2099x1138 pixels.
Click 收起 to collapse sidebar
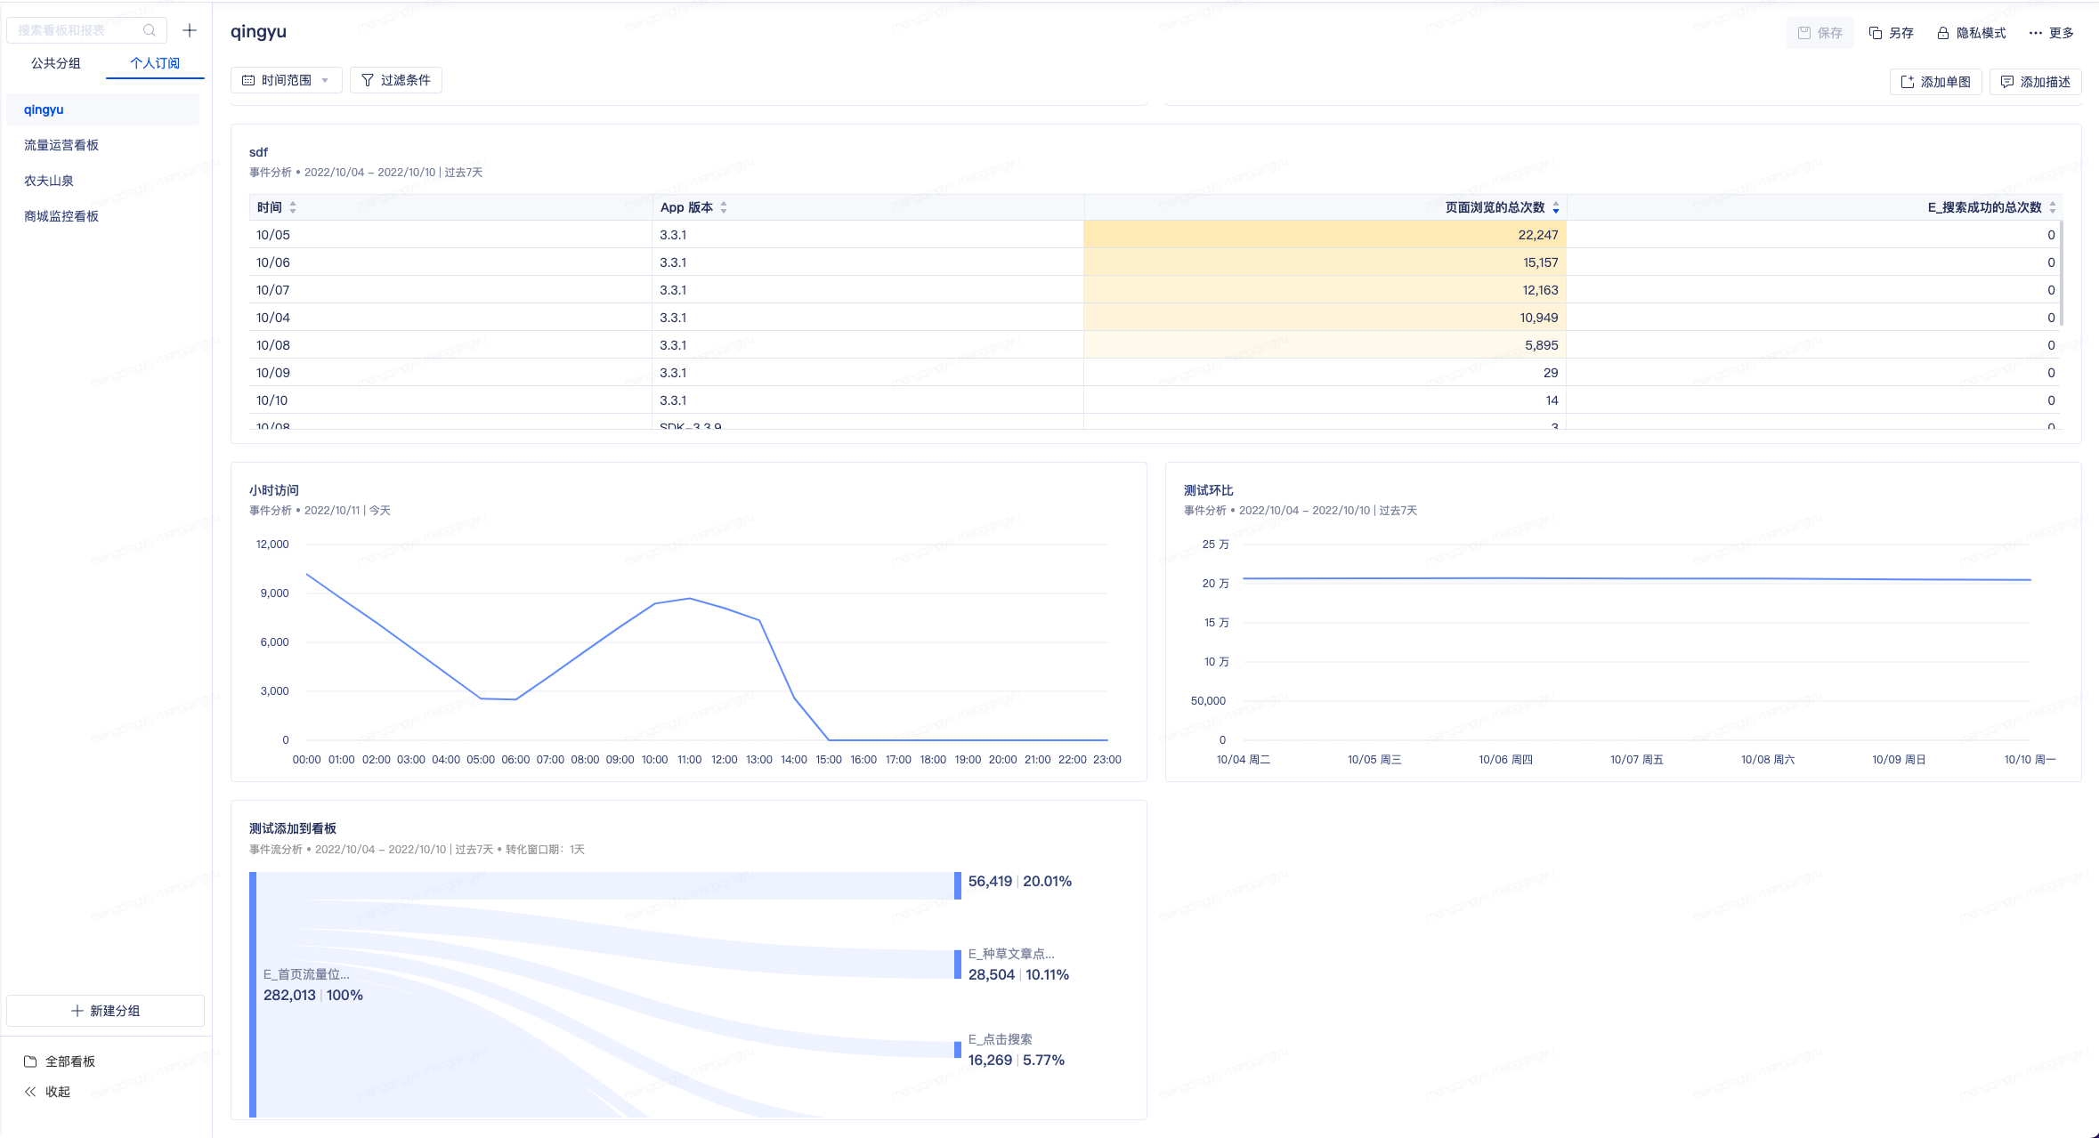(47, 1092)
